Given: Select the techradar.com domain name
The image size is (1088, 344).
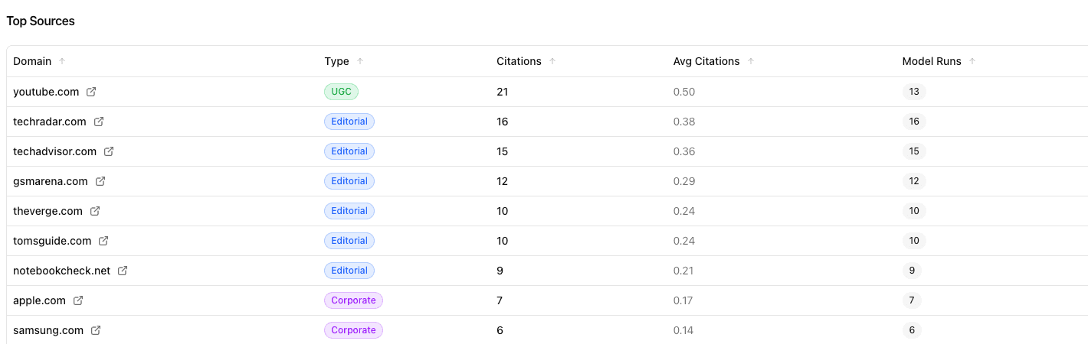Looking at the screenshot, I should [x=50, y=122].
